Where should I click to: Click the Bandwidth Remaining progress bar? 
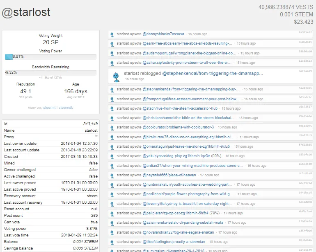pyautogui.click(x=50, y=72)
